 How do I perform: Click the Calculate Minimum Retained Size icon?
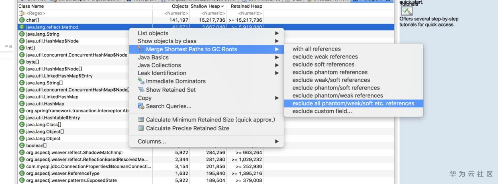tap(141, 120)
